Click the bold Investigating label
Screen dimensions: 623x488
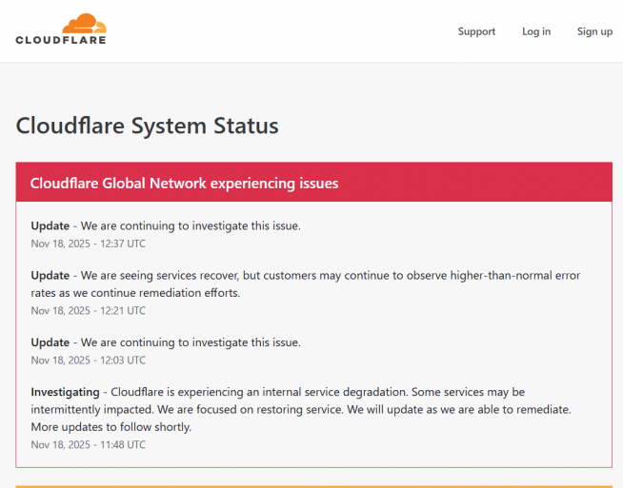click(65, 392)
